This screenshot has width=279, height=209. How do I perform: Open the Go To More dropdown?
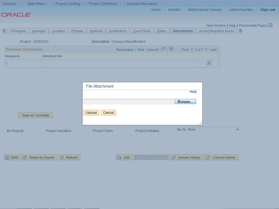coord(213,129)
